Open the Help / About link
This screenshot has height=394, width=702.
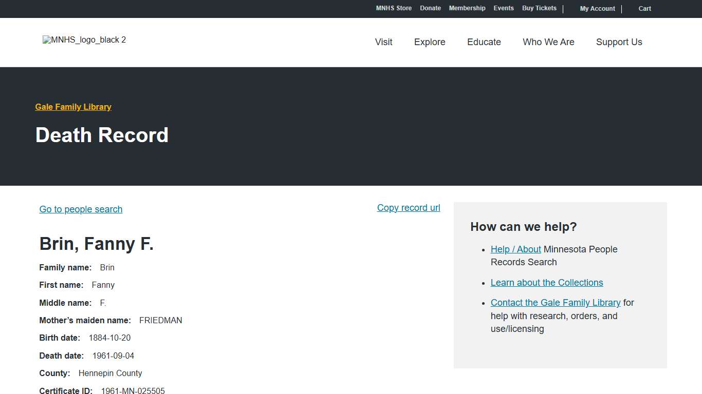[x=515, y=249]
